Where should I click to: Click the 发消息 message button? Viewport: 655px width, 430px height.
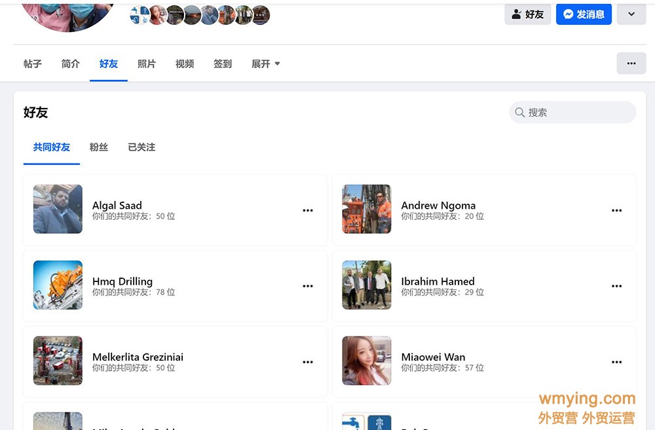pyautogui.click(x=584, y=14)
